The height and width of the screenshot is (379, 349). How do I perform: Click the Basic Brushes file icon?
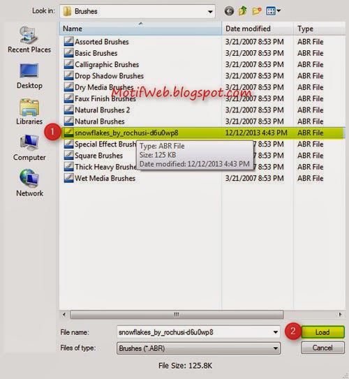coord(68,52)
